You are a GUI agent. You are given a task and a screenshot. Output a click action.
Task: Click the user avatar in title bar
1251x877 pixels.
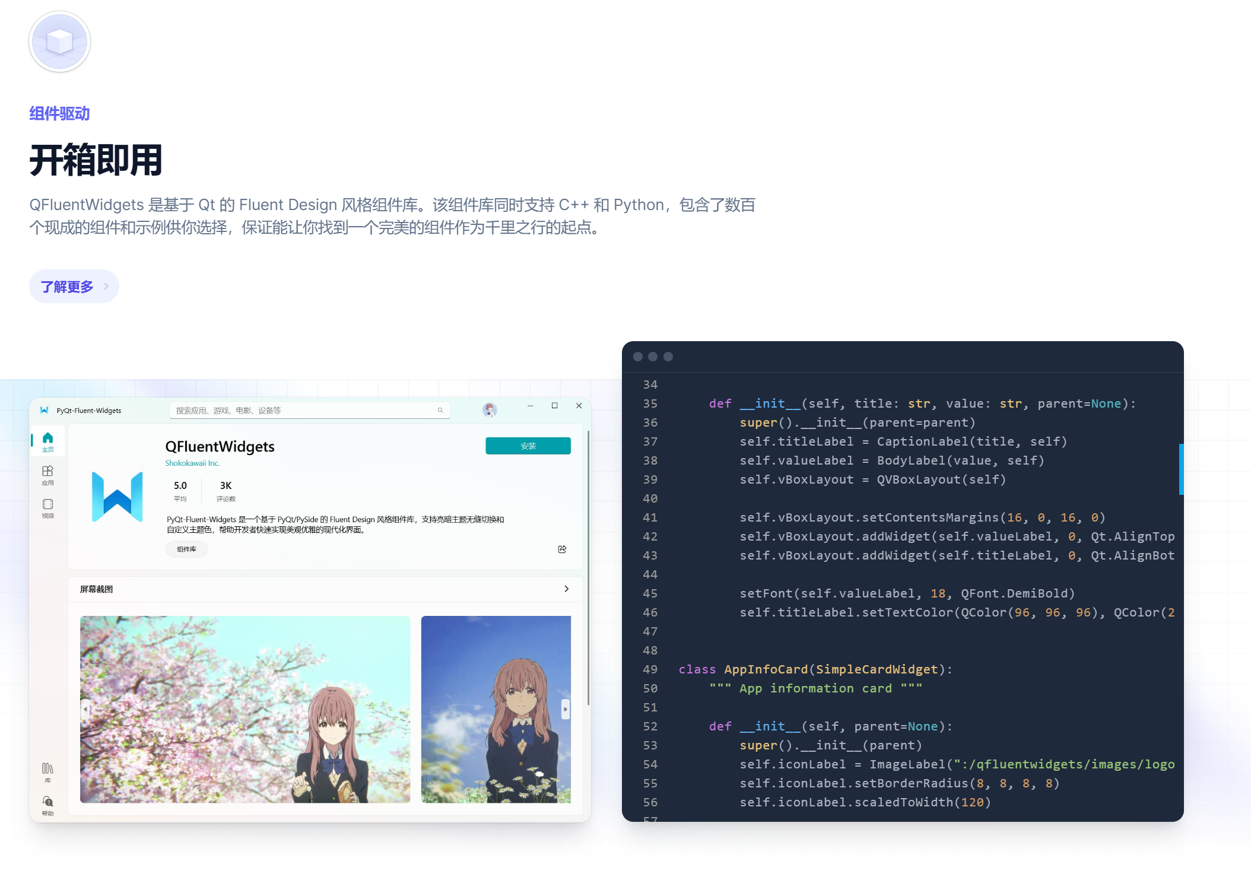point(490,409)
